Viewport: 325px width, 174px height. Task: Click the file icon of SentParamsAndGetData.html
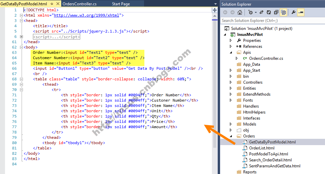[x=245, y=166]
